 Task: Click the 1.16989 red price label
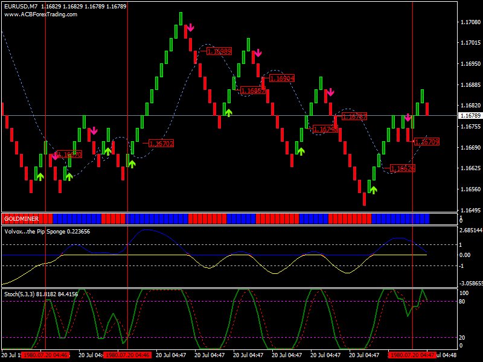[219, 51]
